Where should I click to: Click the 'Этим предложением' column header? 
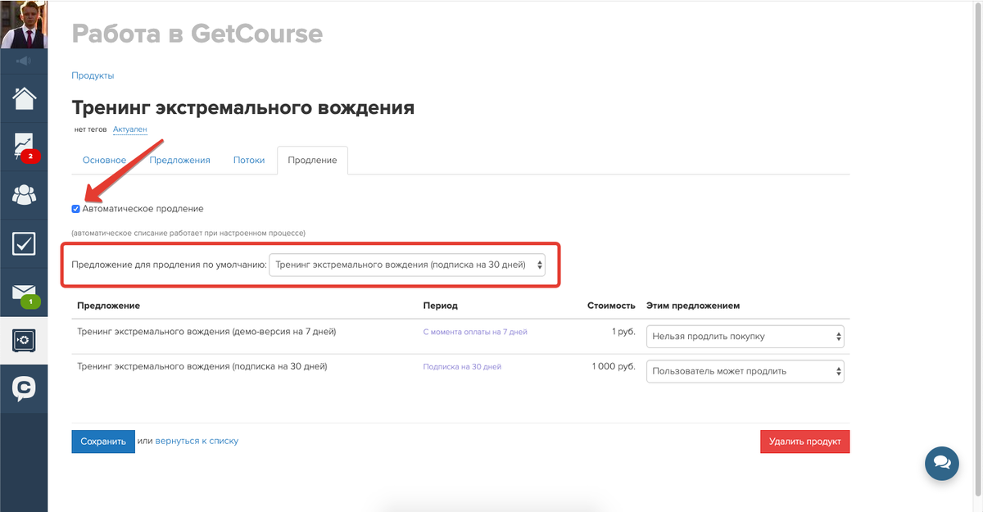693,306
